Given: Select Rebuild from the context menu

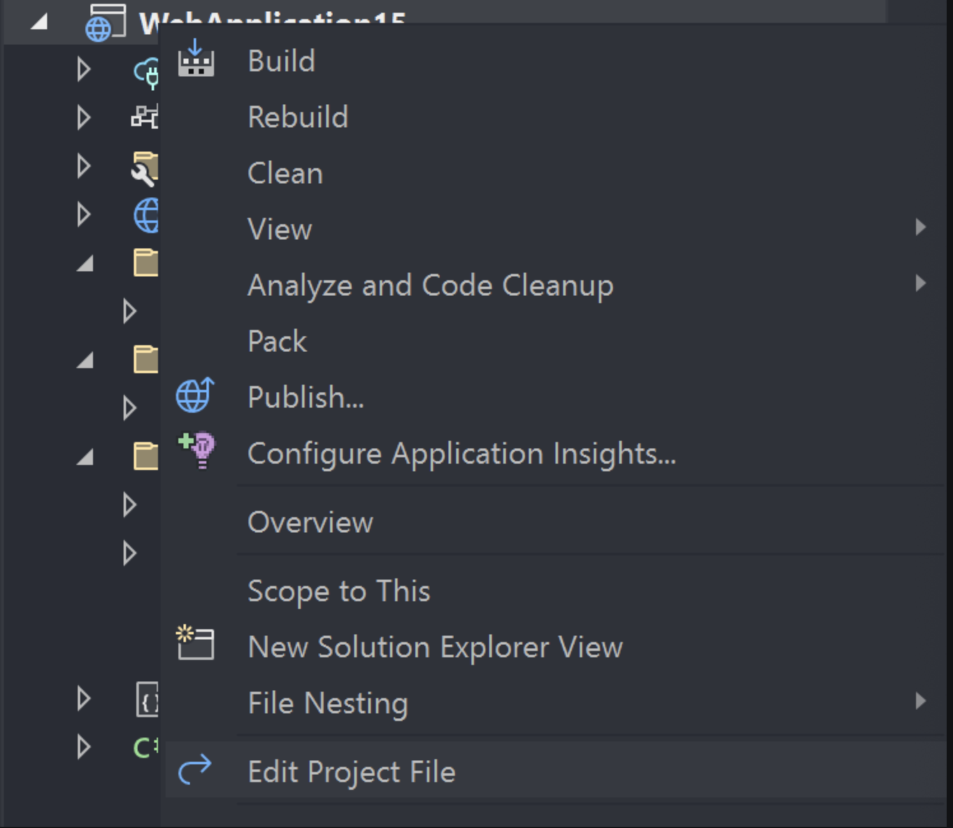Looking at the screenshot, I should click(297, 117).
